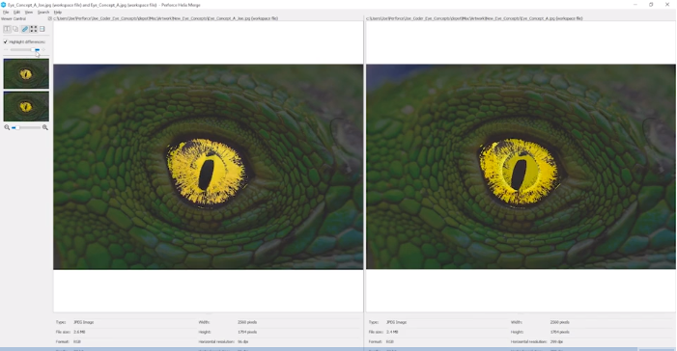Open the Edit menu
Image resolution: width=677 pixels, height=351 pixels.
click(x=16, y=13)
